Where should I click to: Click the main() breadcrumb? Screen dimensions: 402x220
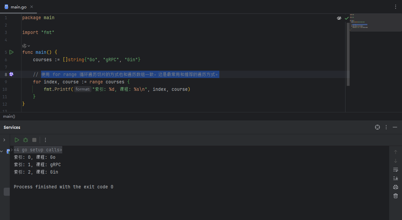tap(9, 116)
